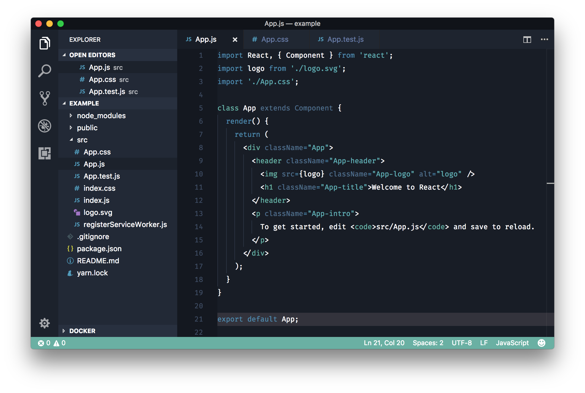Screen dimensions: 585x393
Task: Expand the Docker section
Action: tap(64, 331)
